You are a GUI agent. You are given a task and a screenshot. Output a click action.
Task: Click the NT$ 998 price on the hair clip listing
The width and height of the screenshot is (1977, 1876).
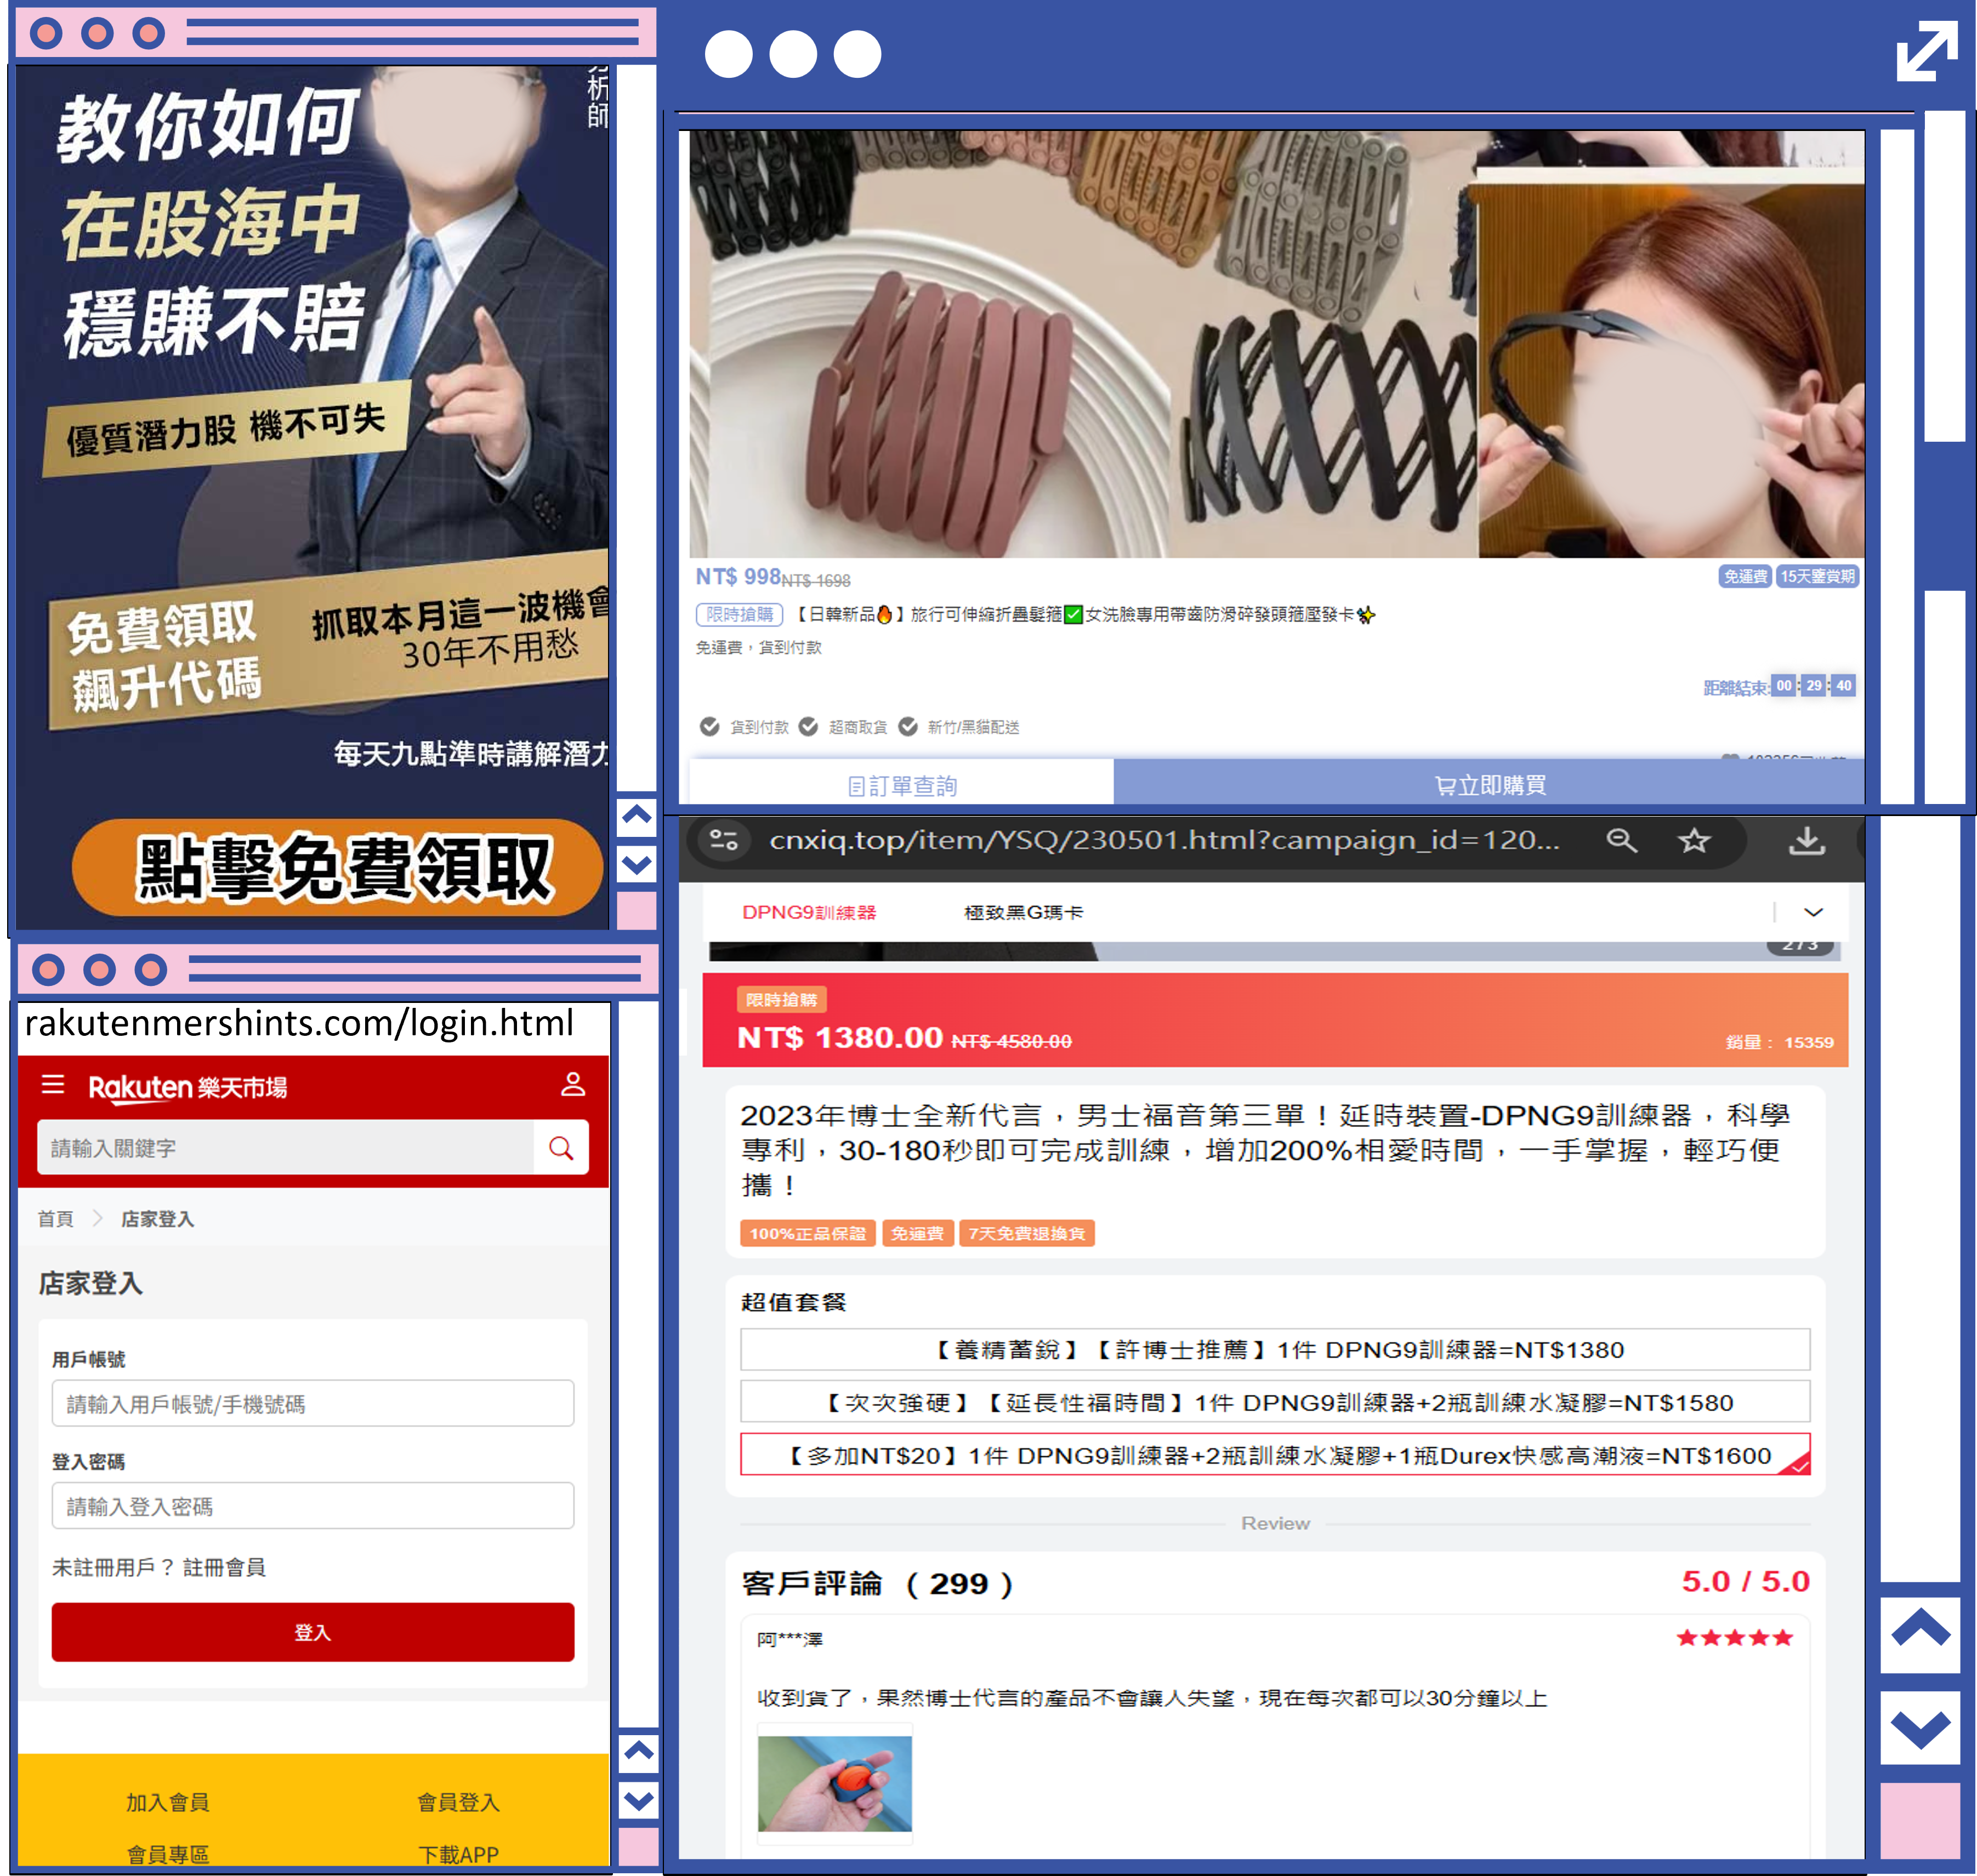pyautogui.click(x=737, y=577)
